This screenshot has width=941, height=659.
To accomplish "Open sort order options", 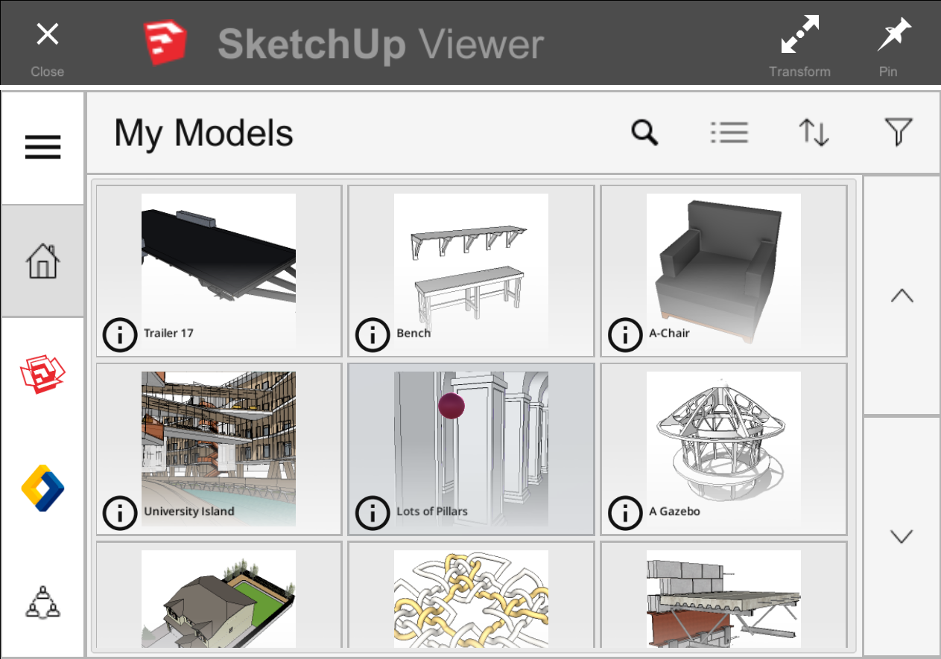I will [814, 133].
